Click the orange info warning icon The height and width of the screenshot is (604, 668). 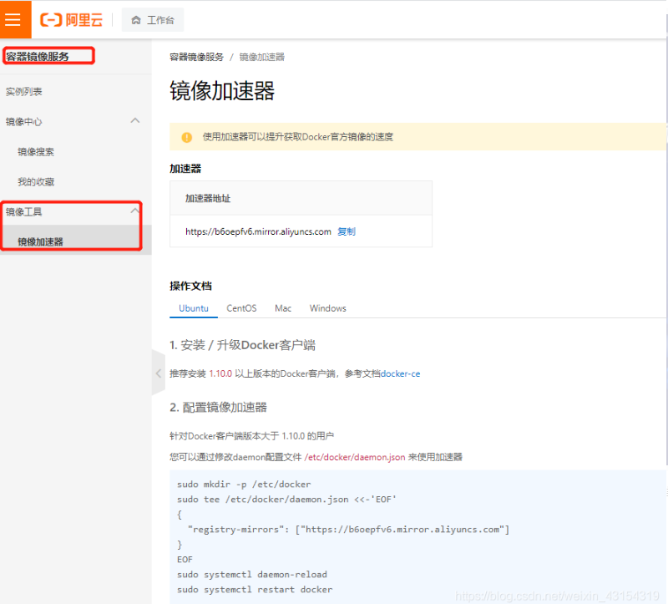[x=186, y=137]
